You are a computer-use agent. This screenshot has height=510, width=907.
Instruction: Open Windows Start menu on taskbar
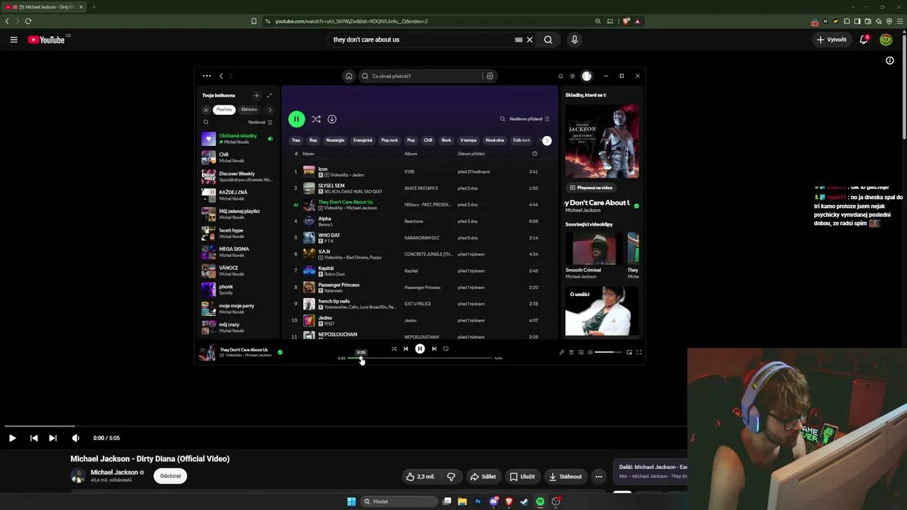[x=351, y=501]
